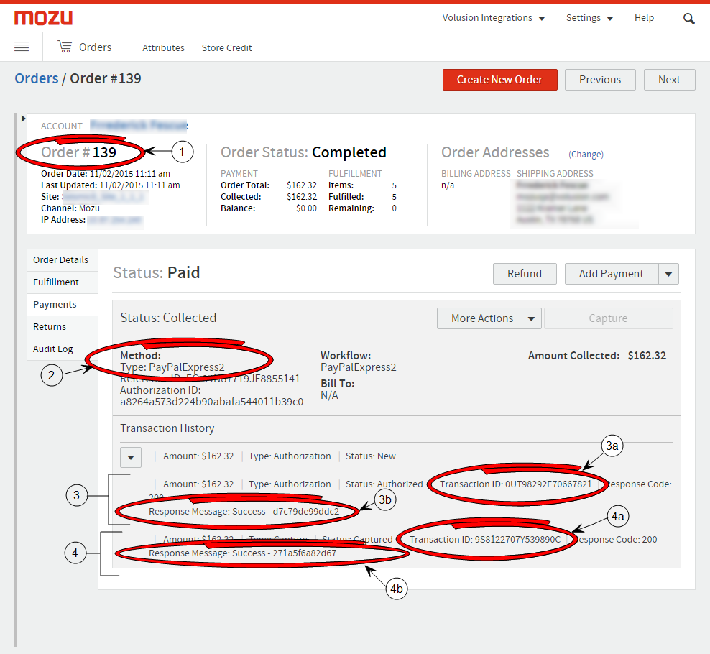
Task: Click the Mozu logo
Action: [x=43, y=18]
